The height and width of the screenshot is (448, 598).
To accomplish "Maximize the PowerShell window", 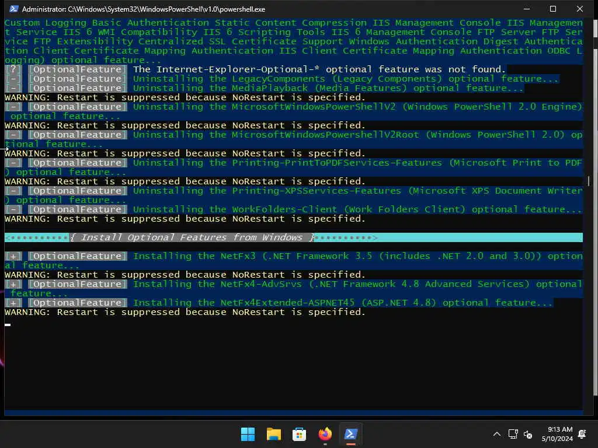I will [553, 9].
